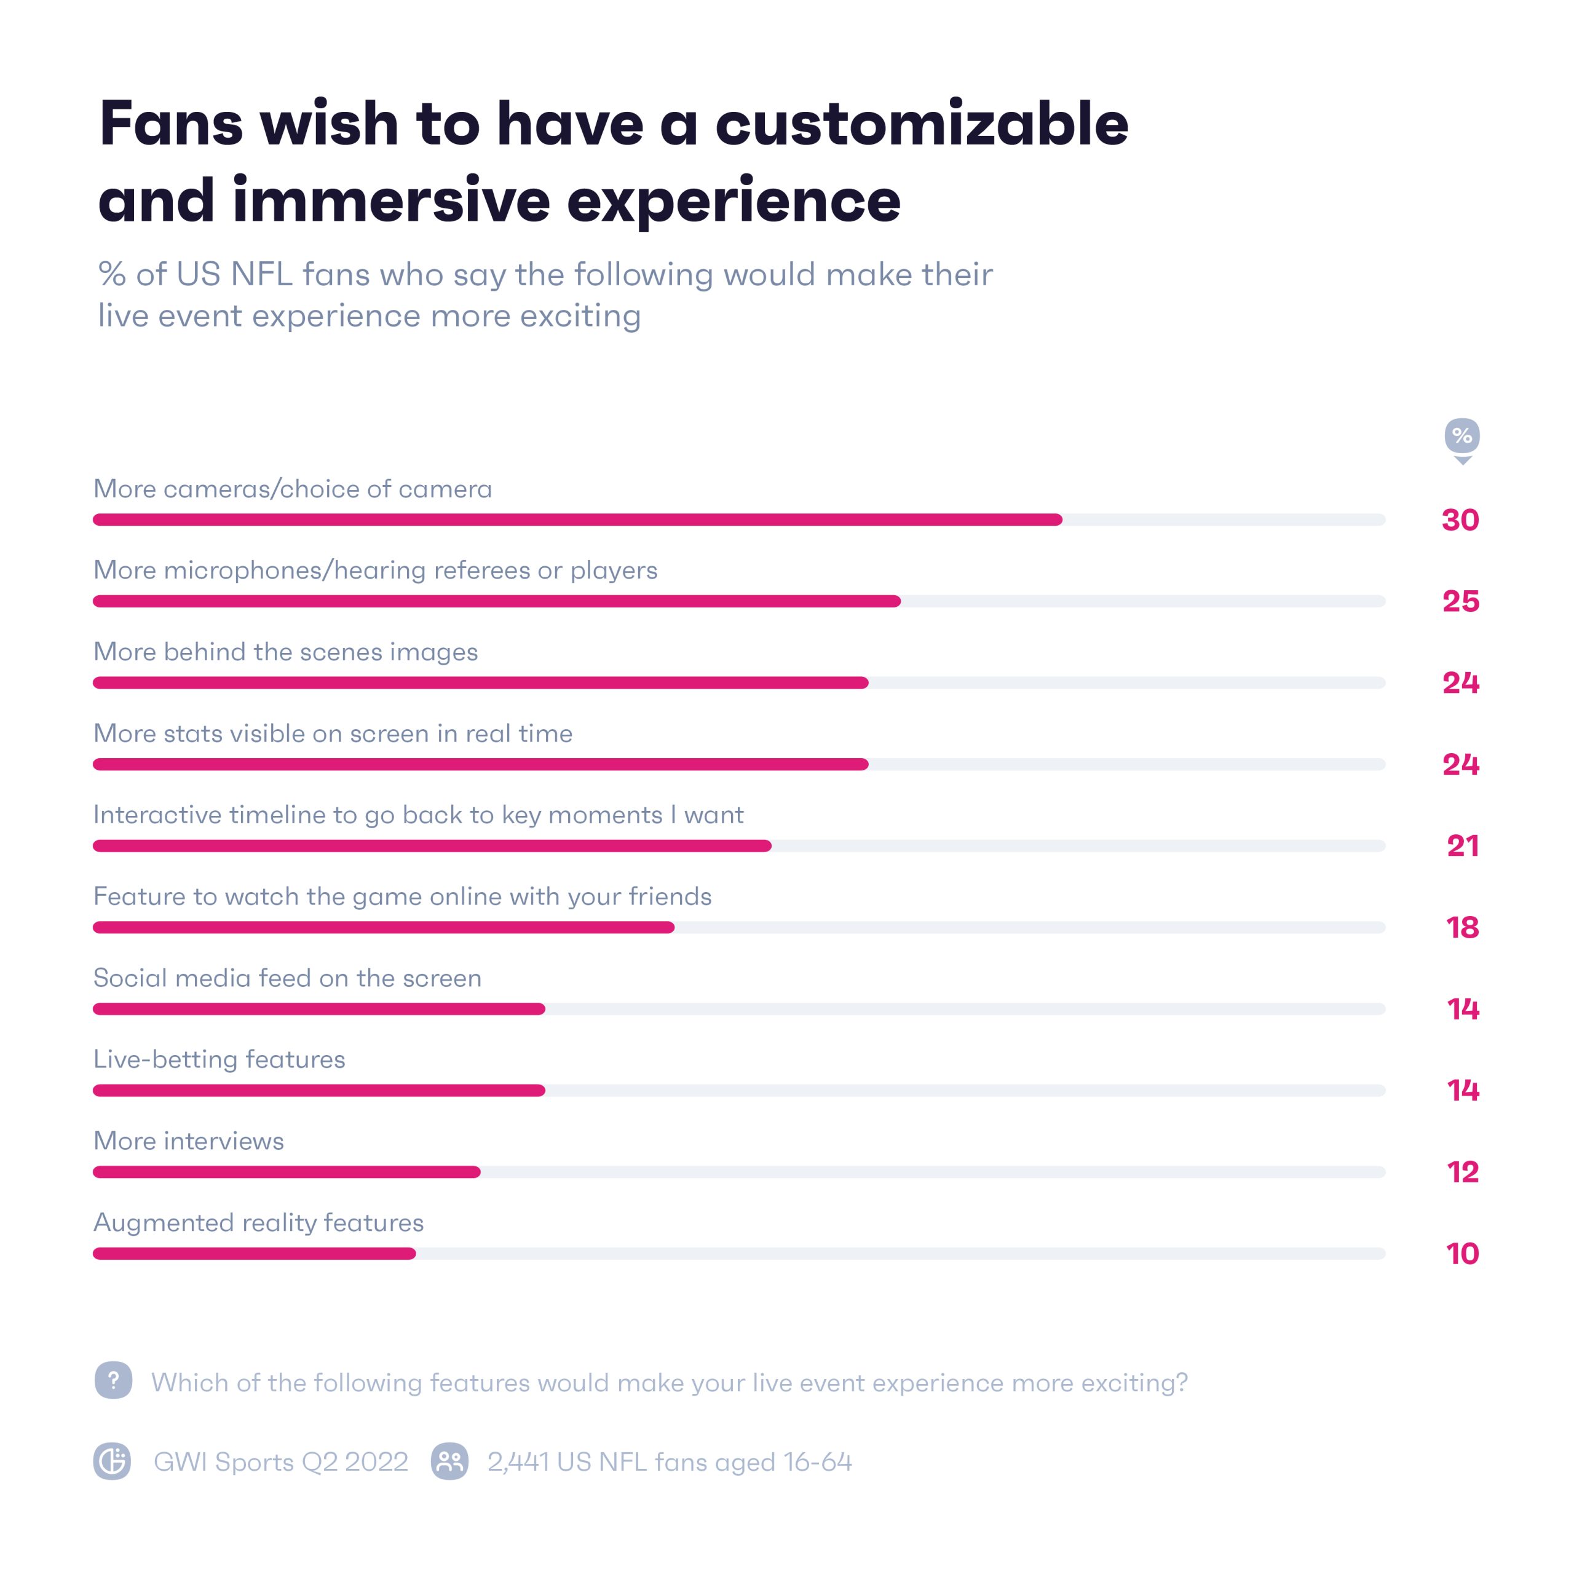Click the Augmented reality features bar
1574x1574 pixels.
pyautogui.click(x=254, y=1253)
